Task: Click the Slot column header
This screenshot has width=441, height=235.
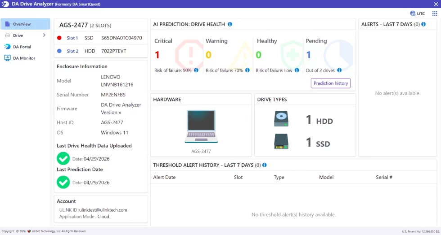Action: click(x=238, y=177)
